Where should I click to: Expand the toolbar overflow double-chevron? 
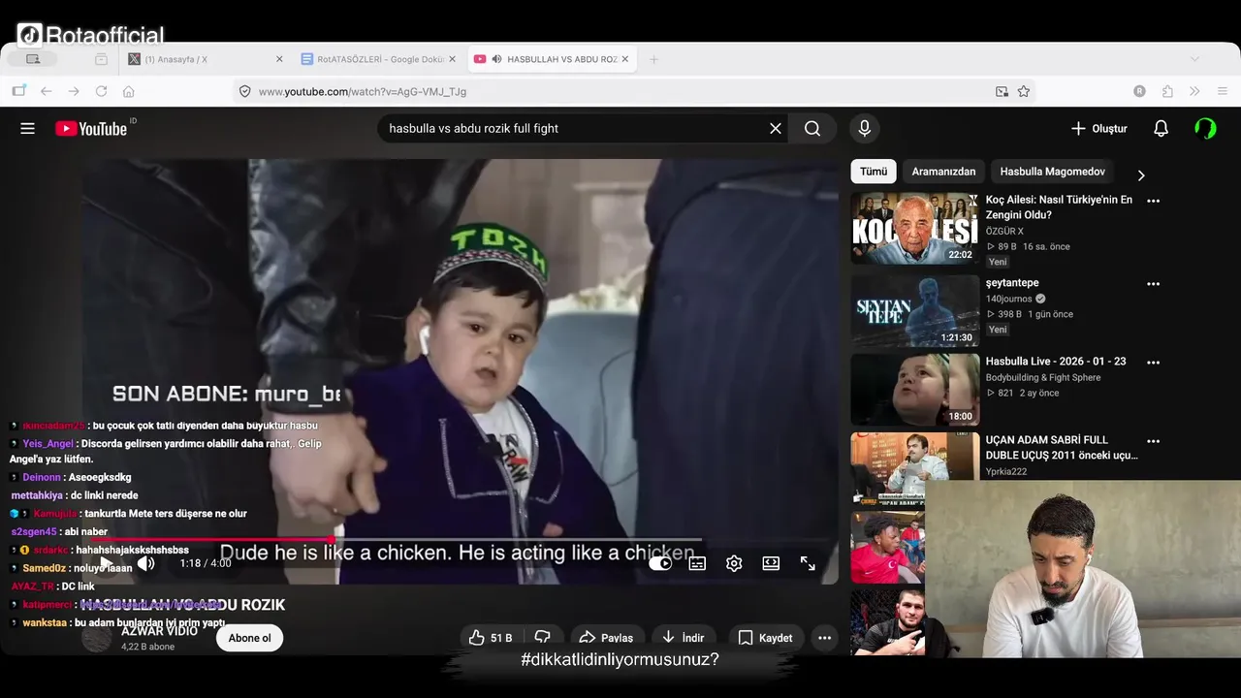[1194, 91]
